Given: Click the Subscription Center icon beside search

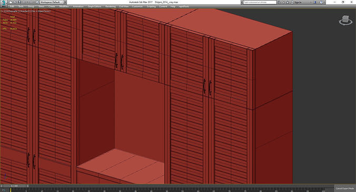Looking at the screenshot, I should pyautogui.click(x=283, y=2).
